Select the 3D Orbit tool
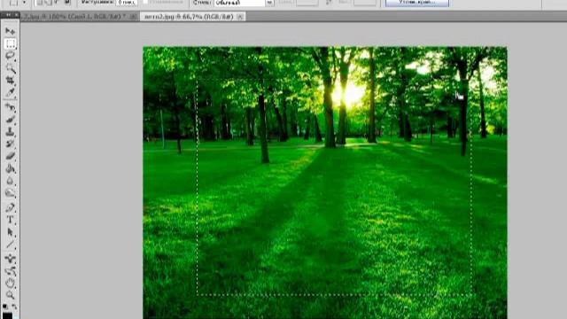 [10, 271]
